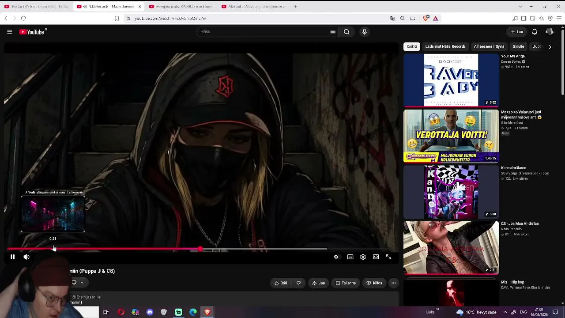565x318 pixels.
Task: Save the video with Tallenna button
Action: point(346,283)
